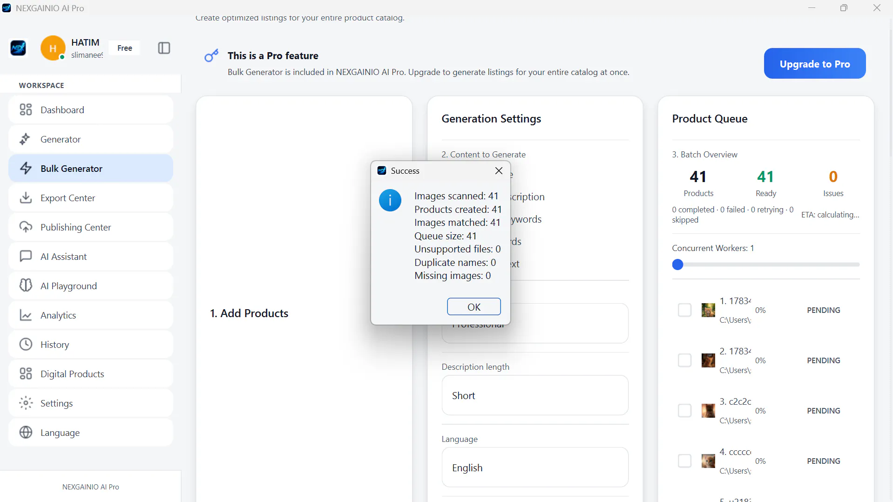Image resolution: width=893 pixels, height=502 pixels.
Task: Click PENDING status of queue item 2
Action: (x=823, y=360)
